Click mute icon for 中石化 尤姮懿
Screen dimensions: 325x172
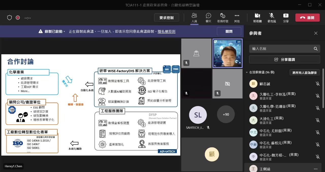tap(317, 132)
